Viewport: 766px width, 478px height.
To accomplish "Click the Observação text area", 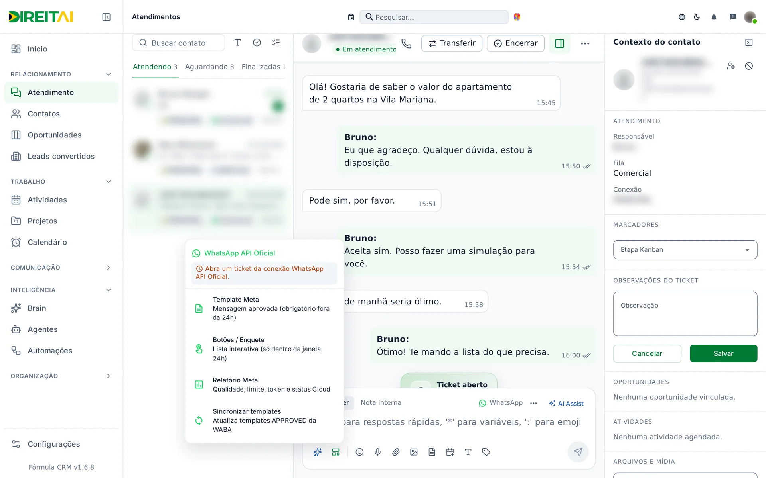I will pyautogui.click(x=685, y=314).
